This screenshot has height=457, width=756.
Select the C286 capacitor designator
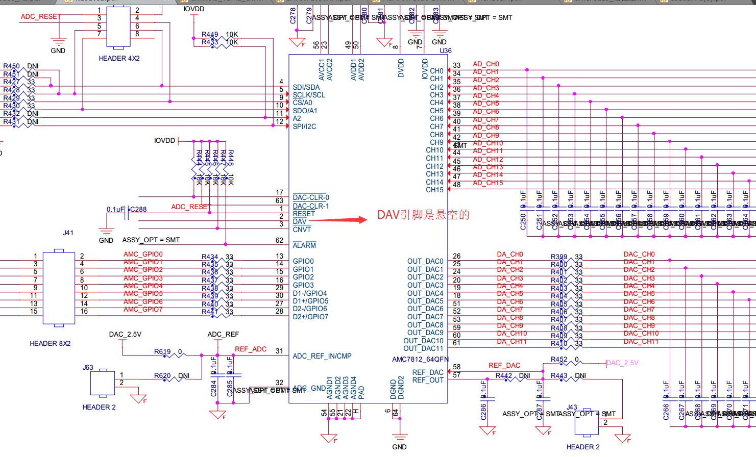click(x=483, y=412)
